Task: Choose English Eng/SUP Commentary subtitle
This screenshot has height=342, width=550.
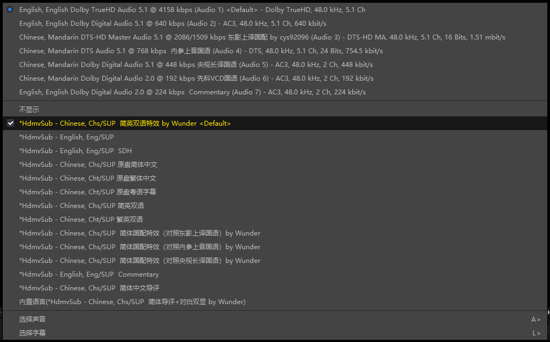Action: 89,274
